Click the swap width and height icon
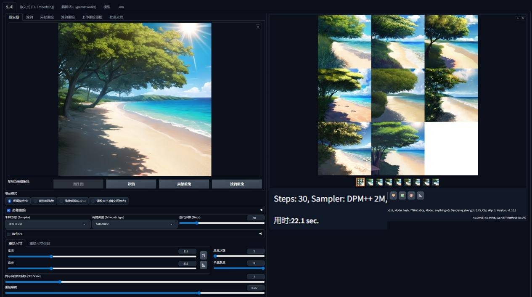Image resolution: width=532 pixels, height=297 pixels. click(x=204, y=255)
